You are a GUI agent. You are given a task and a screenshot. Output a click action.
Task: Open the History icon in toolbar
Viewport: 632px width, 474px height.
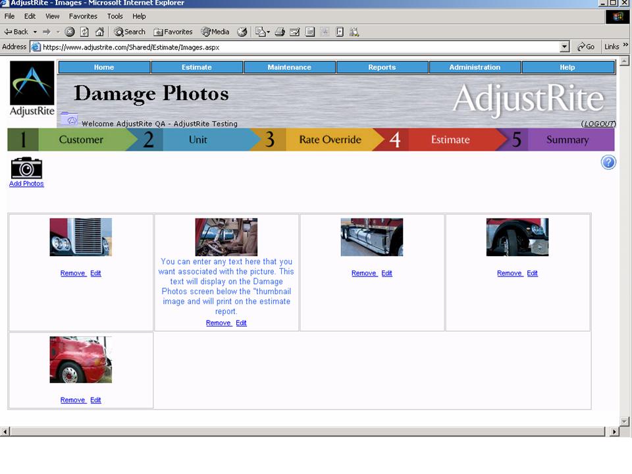pos(242,32)
